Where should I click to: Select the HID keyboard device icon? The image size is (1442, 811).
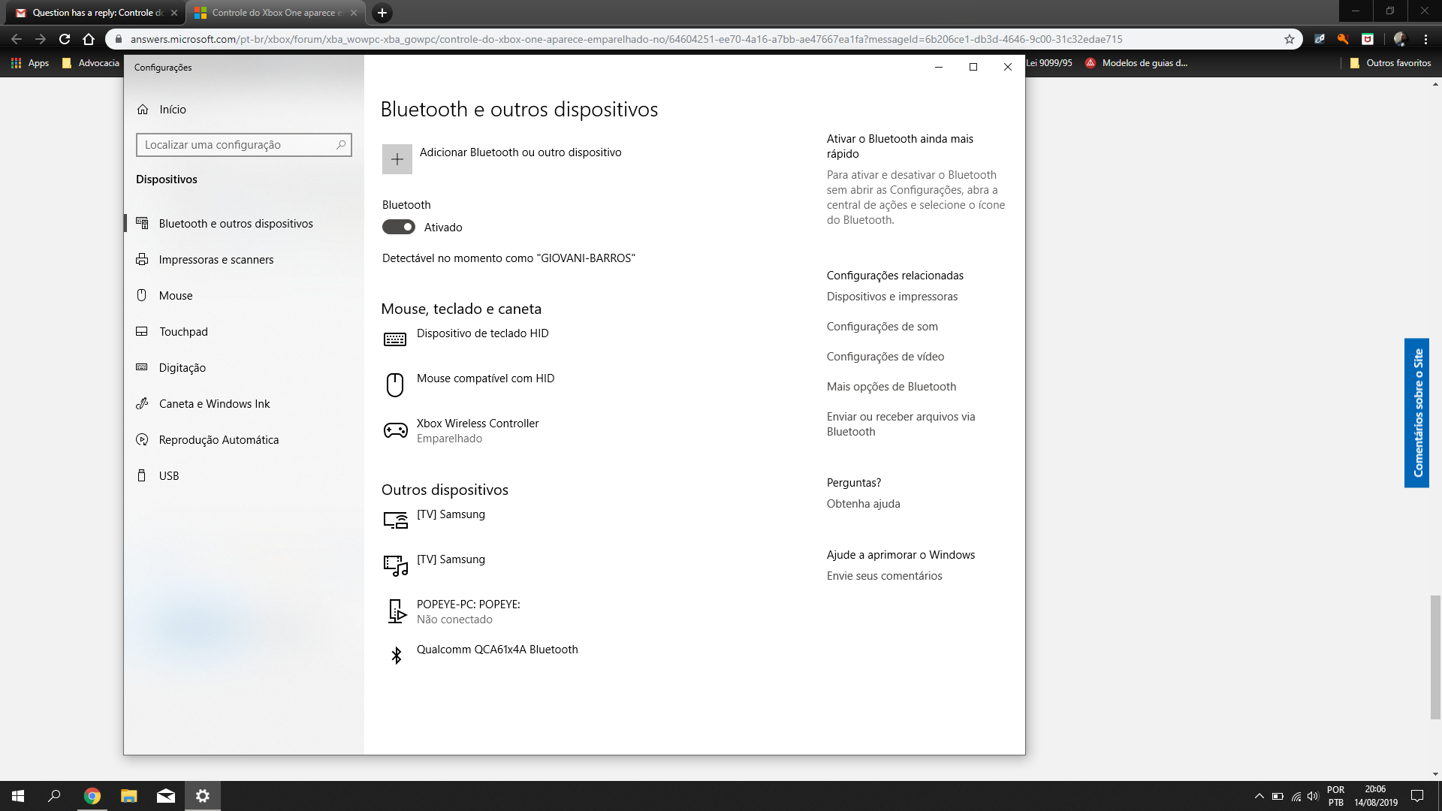(x=395, y=340)
